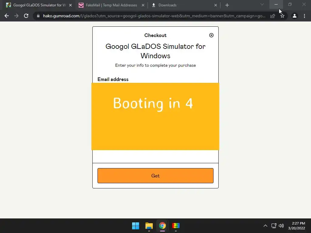This screenshot has width=311, height=233.
Task: Click Chrome icon in taskbar
Action: click(x=162, y=226)
